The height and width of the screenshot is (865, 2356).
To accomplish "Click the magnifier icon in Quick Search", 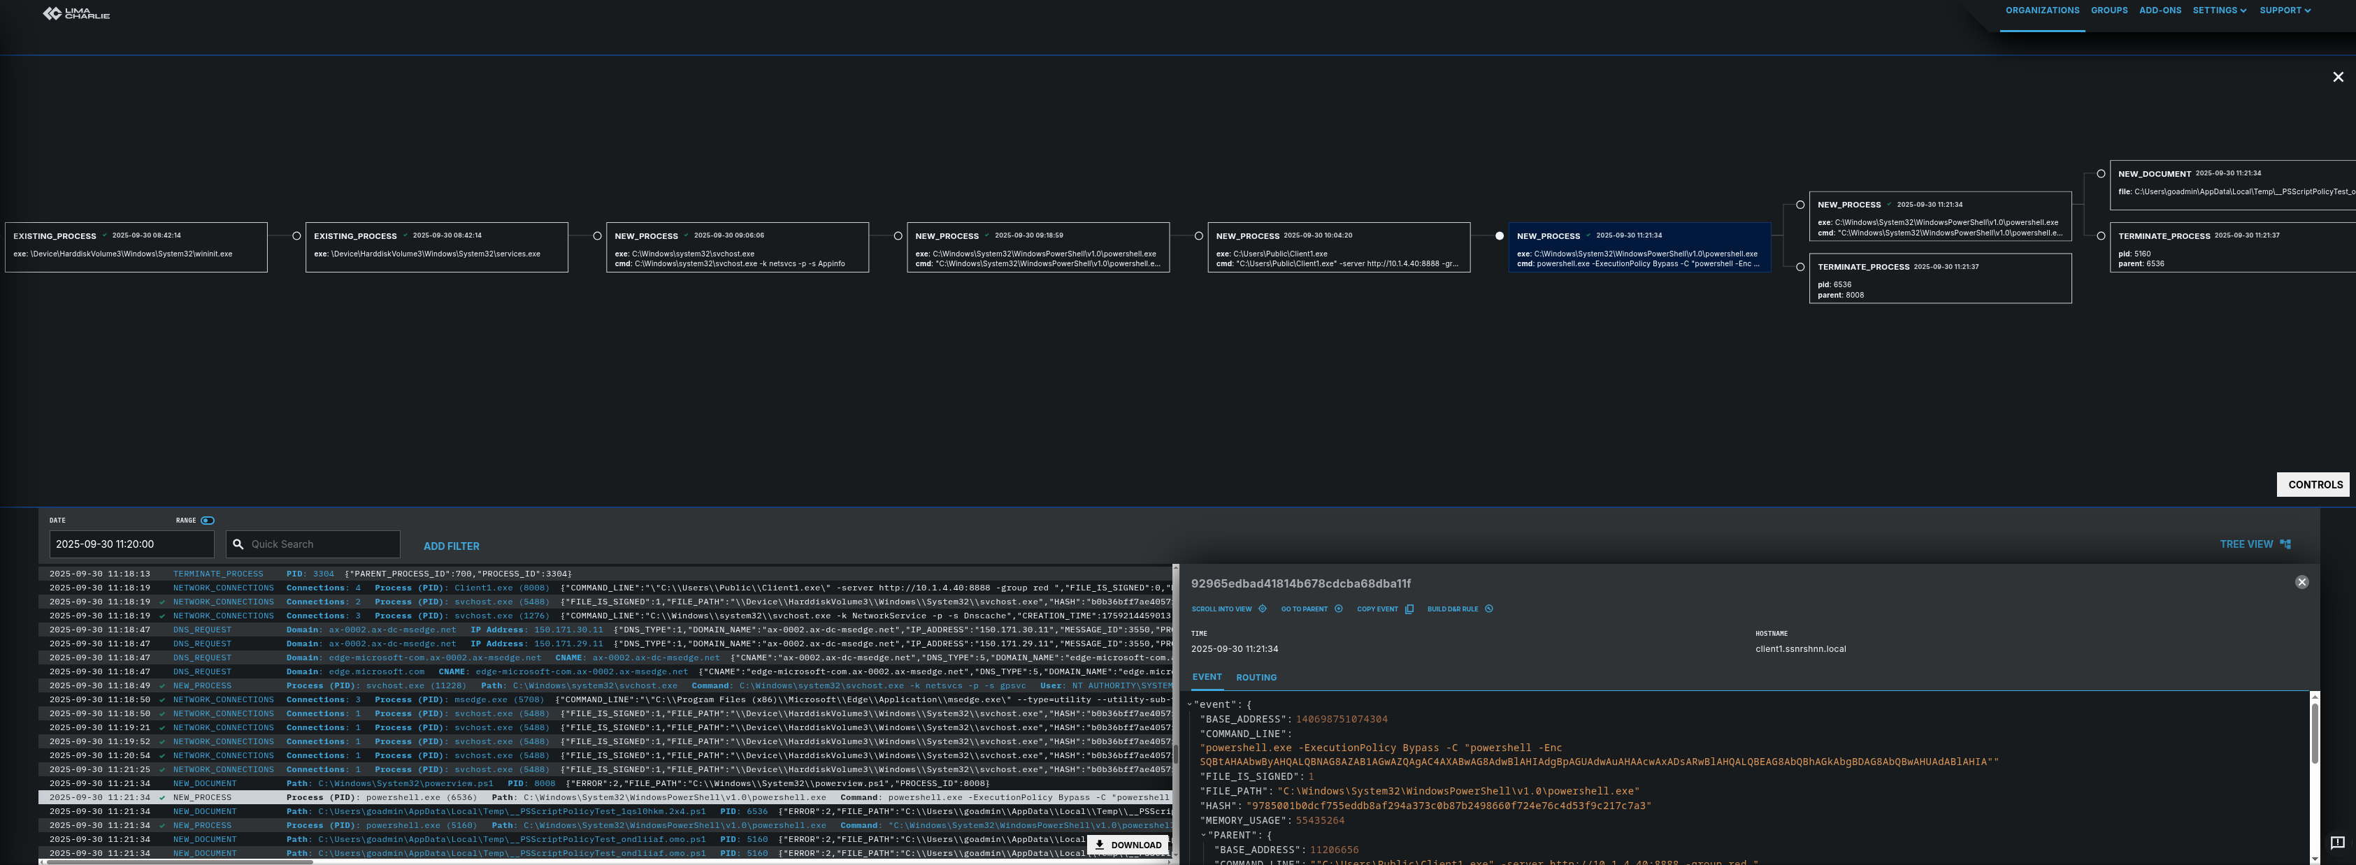I will (238, 544).
